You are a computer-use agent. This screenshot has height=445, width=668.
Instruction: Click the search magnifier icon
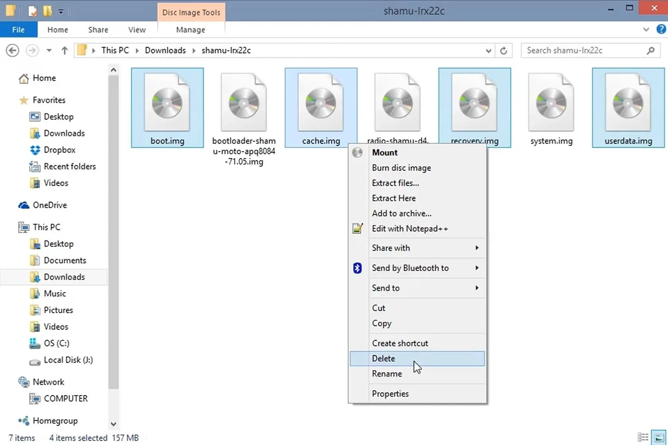650,50
